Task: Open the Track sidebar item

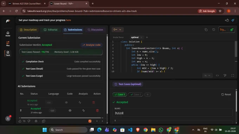Action: click(8, 53)
